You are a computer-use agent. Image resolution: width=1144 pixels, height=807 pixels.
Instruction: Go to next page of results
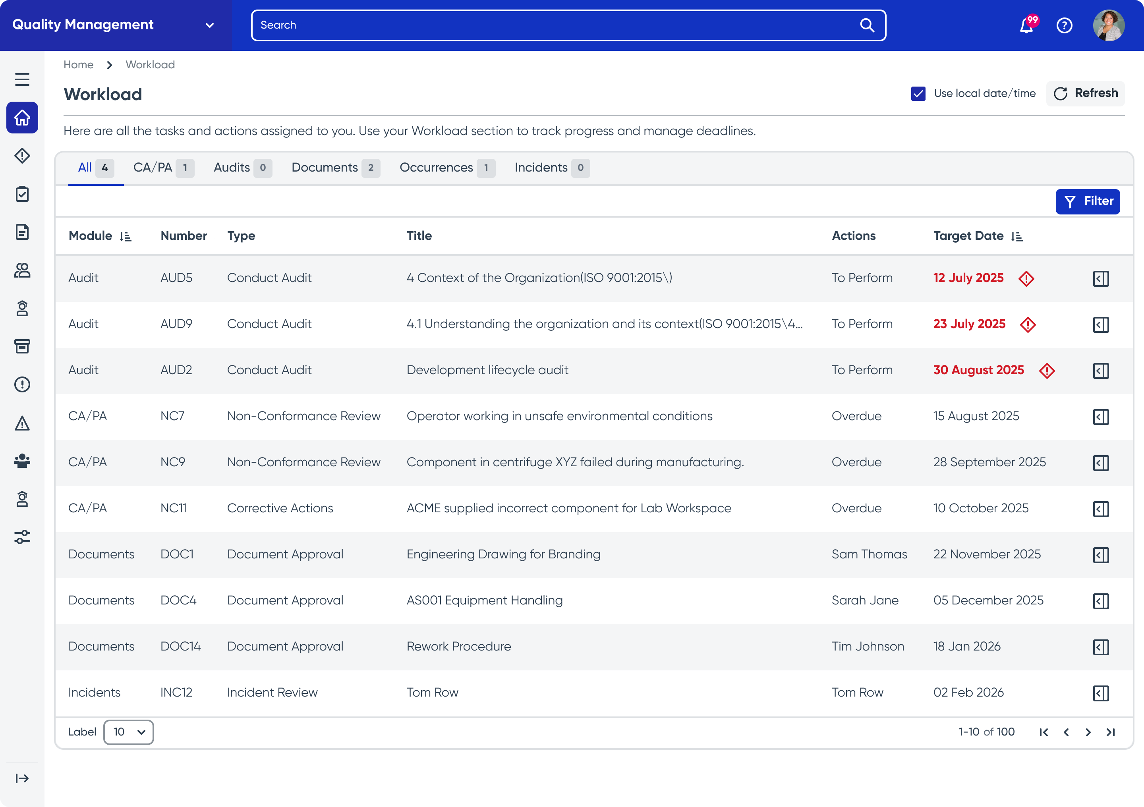coord(1088,732)
